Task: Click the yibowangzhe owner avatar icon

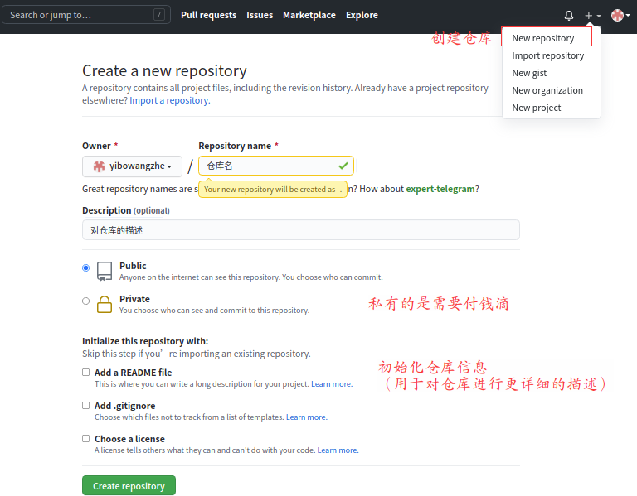Action: pyautogui.click(x=100, y=166)
